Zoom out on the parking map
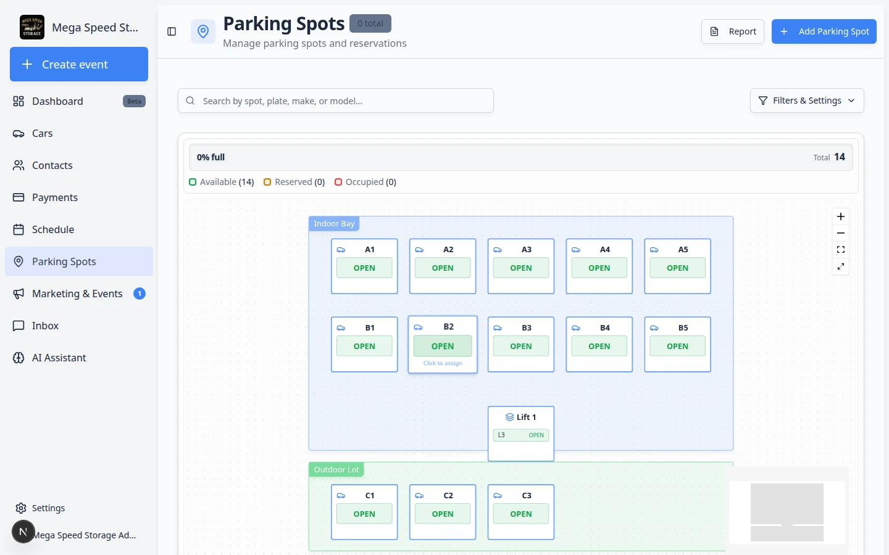The height and width of the screenshot is (555, 889). [841, 233]
